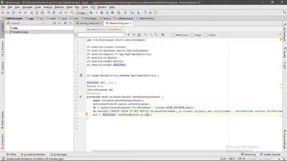Click the Copy toolbar icon
Screen dimensions: 287x161
pos(37,13)
